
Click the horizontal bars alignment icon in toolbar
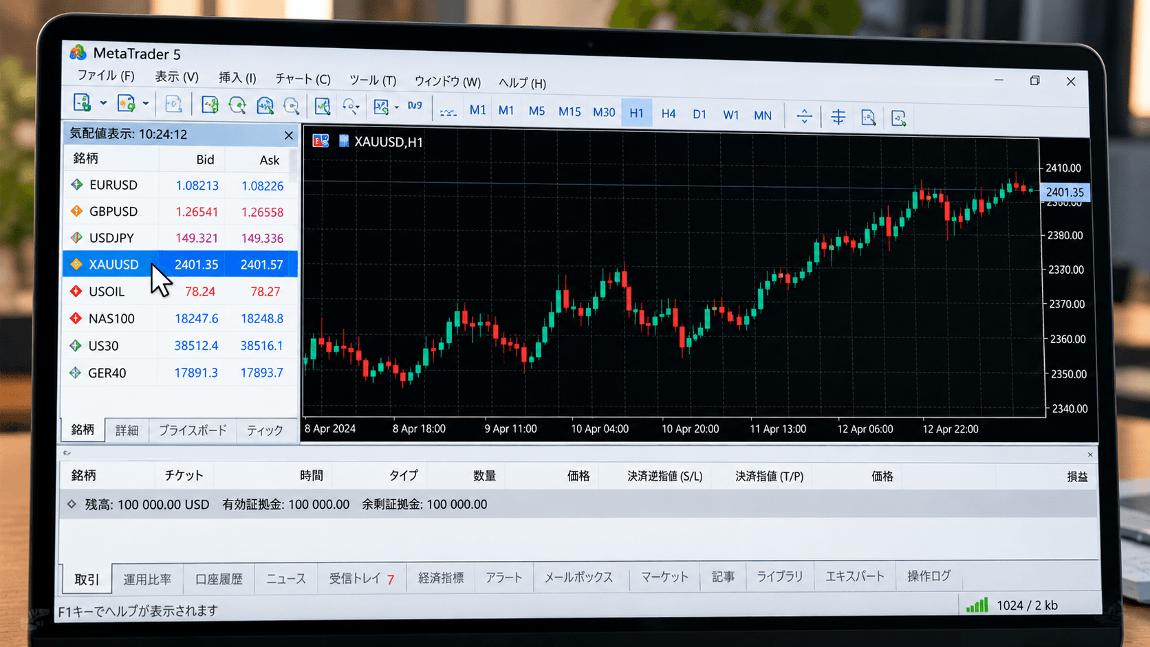click(838, 117)
